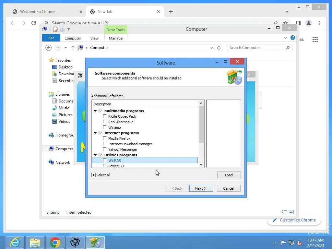Open recent locations dropdown in Explorer

pyautogui.click(x=65, y=48)
